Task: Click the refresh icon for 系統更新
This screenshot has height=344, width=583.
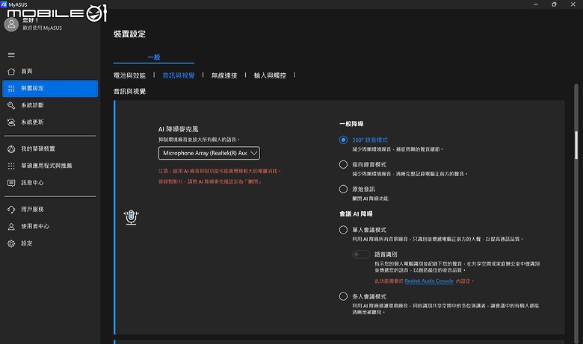Action: [x=11, y=122]
